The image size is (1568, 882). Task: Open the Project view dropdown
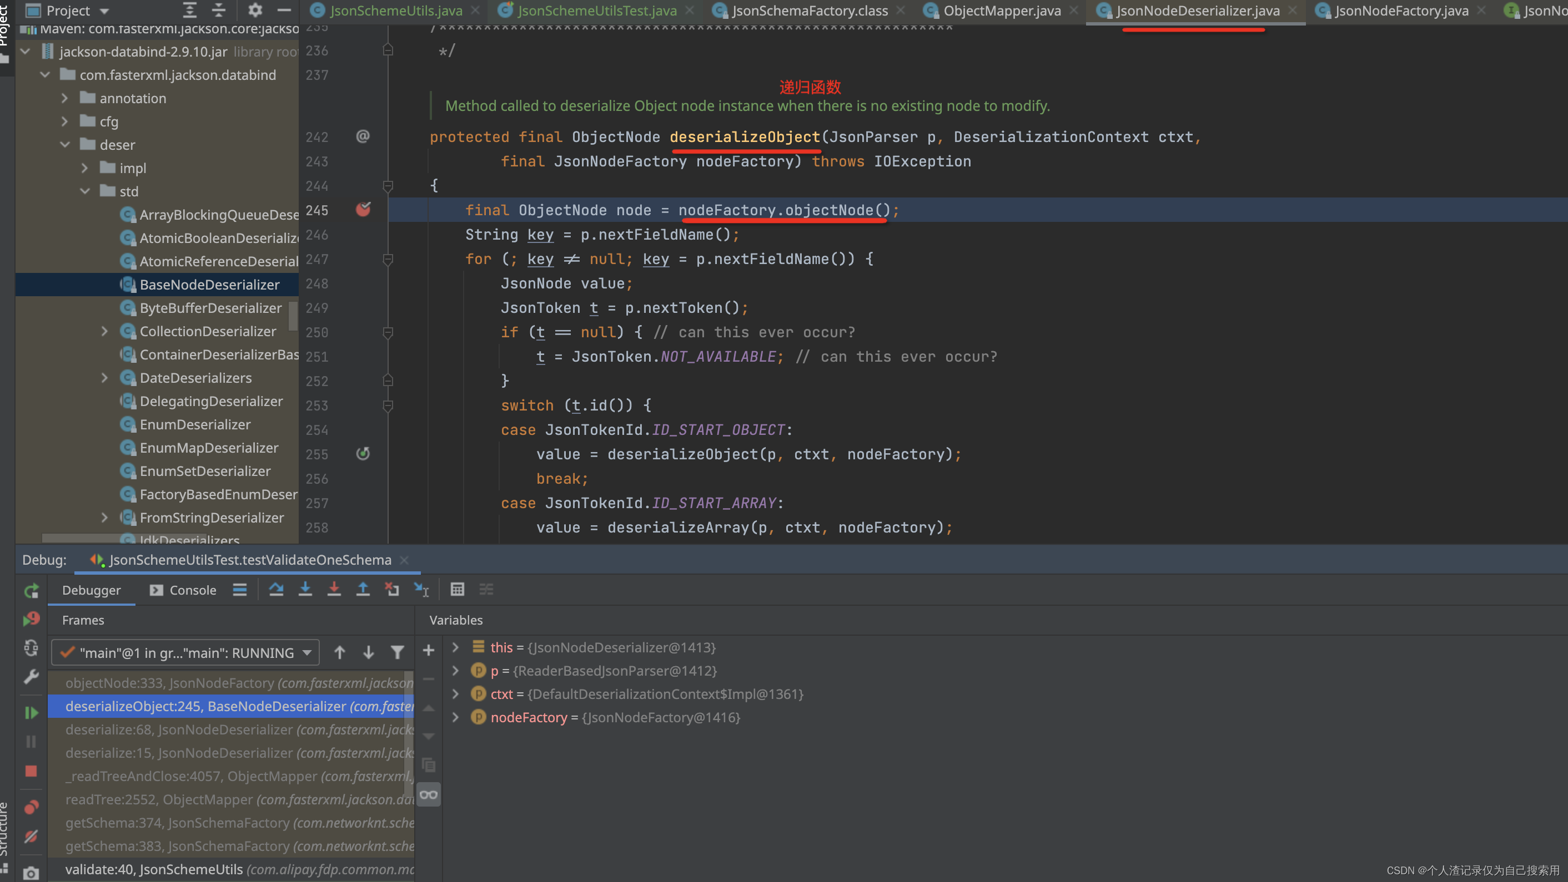point(104,11)
